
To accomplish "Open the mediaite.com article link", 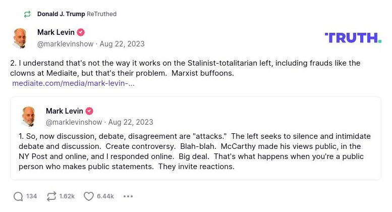I will point(73,83).
